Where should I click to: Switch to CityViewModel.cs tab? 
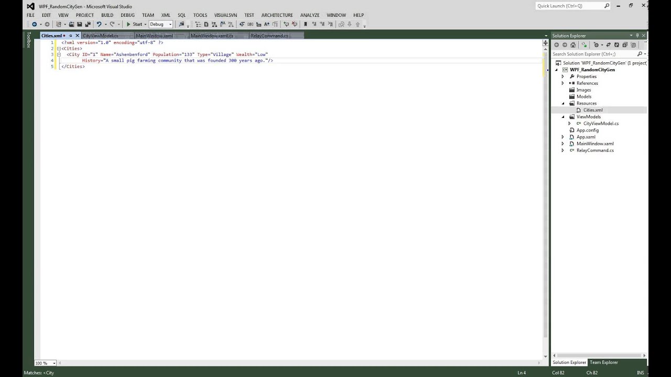[101, 36]
